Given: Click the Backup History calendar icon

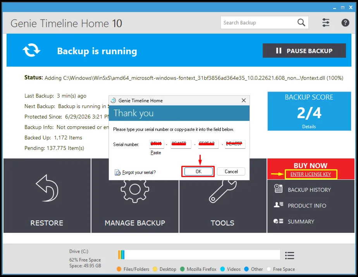Looking at the screenshot, I should pyautogui.click(x=278, y=188).
